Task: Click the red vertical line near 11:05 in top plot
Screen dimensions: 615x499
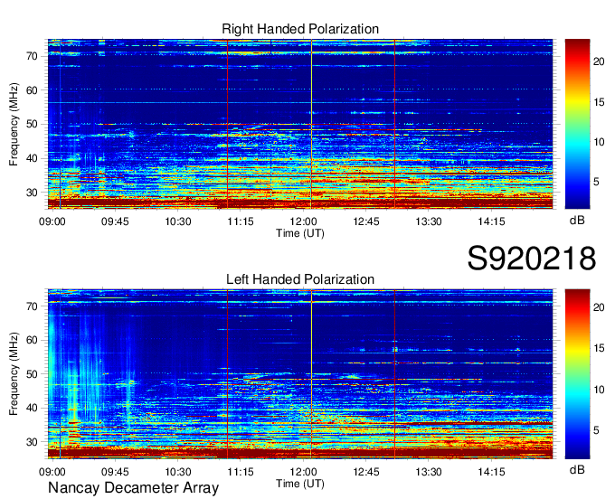Action: tap(227, 124)
